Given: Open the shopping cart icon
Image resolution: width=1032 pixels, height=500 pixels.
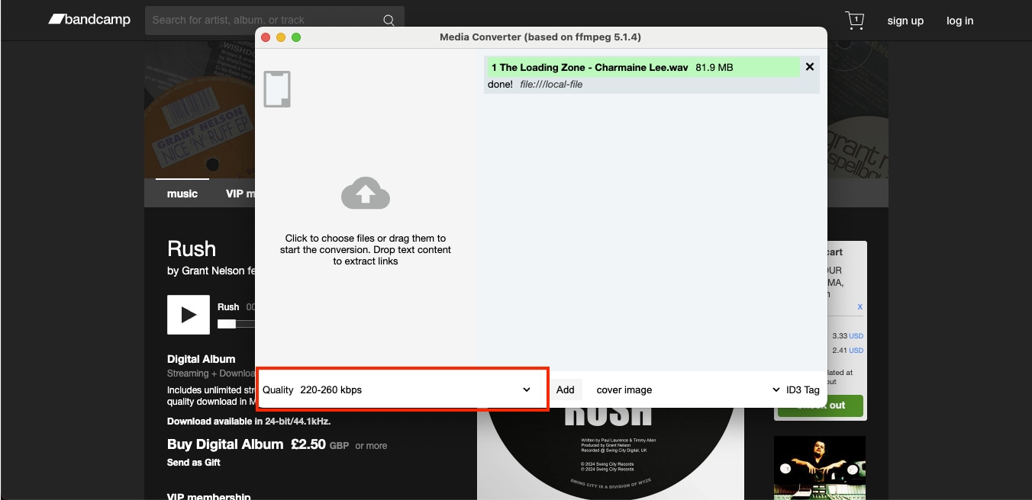Looking at the screenshot, I should [x=854, y=20].
